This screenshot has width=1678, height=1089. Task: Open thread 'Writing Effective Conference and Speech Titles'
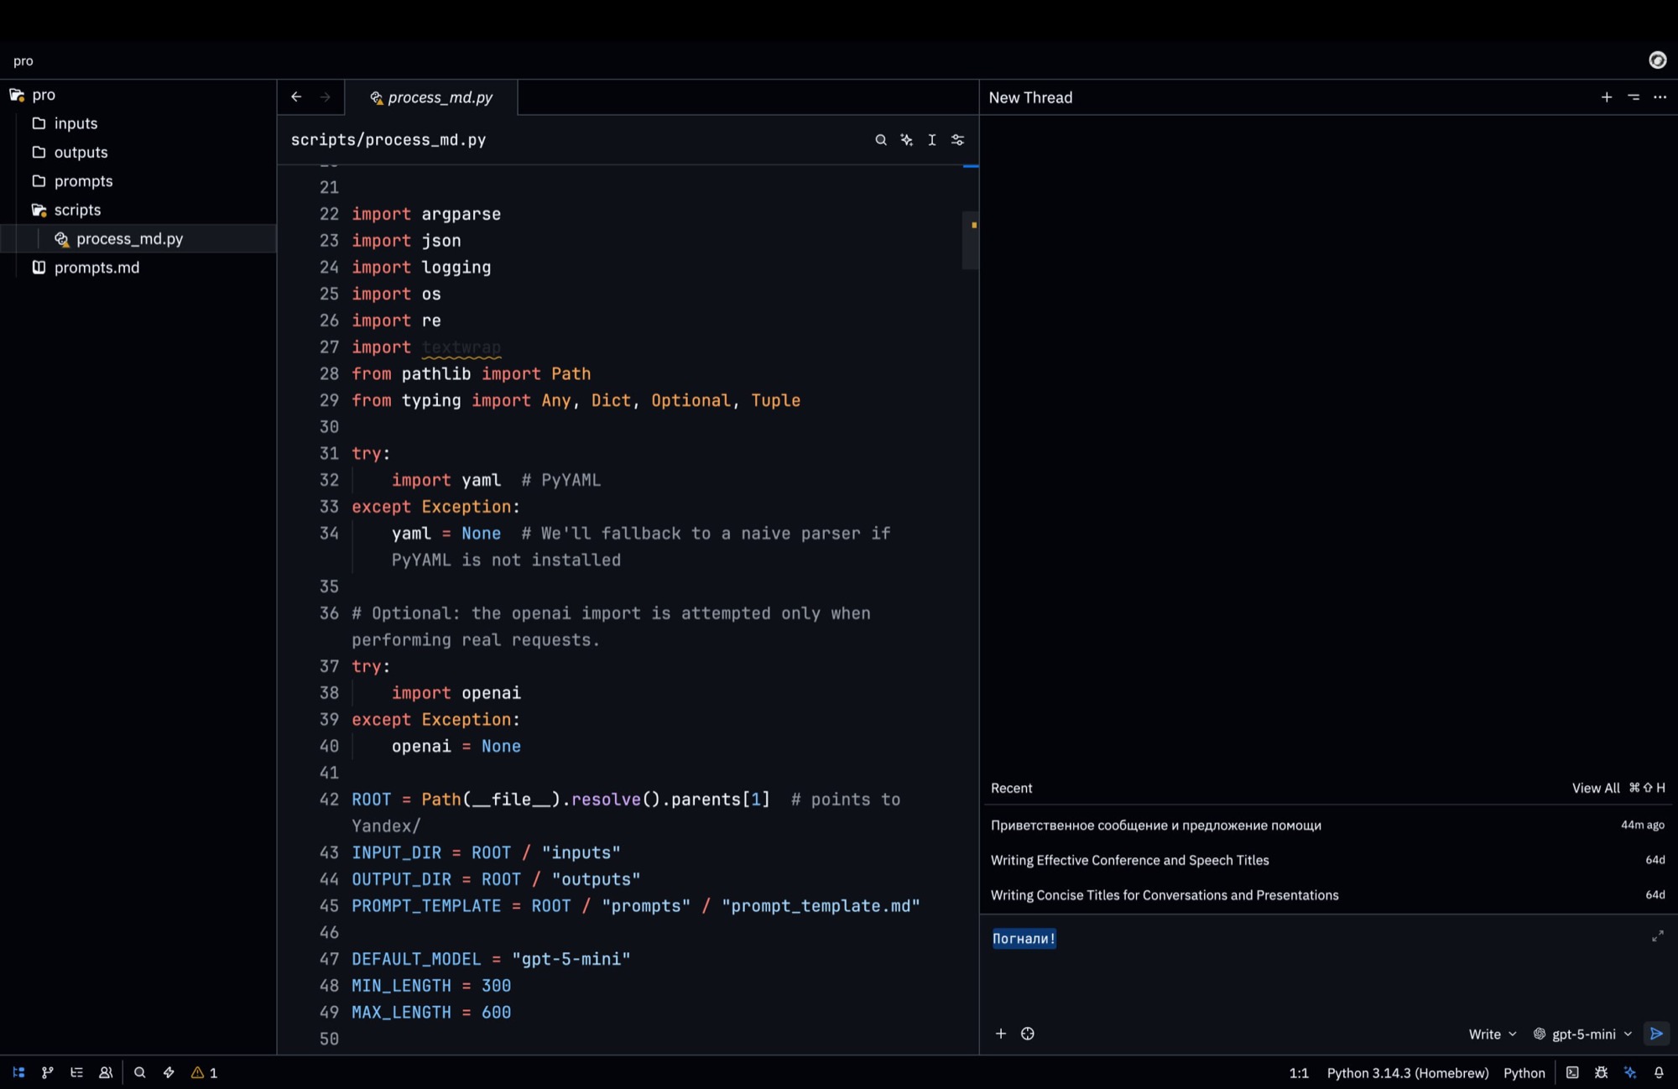point(1327,860)
